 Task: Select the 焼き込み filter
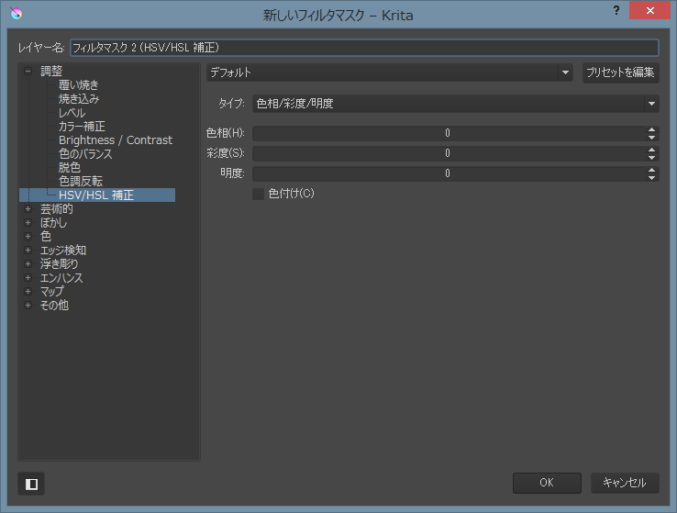point(79,99)
